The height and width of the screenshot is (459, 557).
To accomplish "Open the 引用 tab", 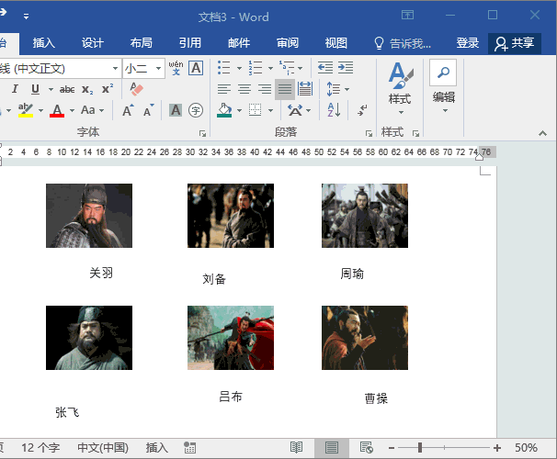I will pyautogui.click(x=190, y=43).
